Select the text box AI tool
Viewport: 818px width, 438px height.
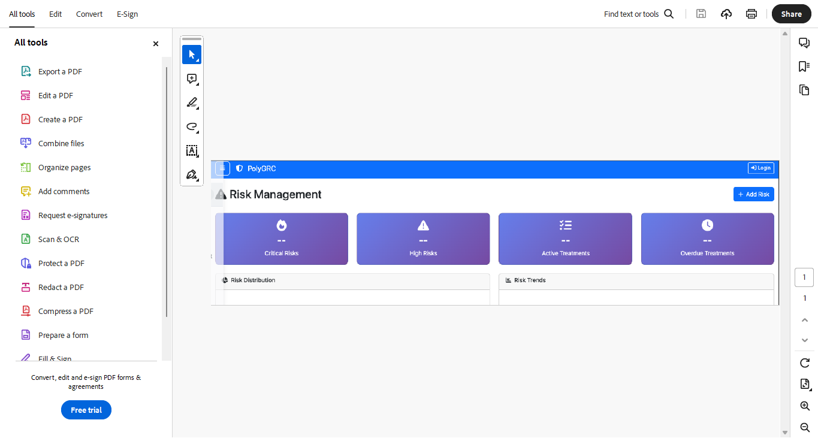(x=192, y=150)
